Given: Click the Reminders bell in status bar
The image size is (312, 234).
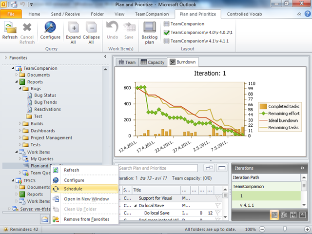Looking at the screenshot, I should [x=5, y=229].
